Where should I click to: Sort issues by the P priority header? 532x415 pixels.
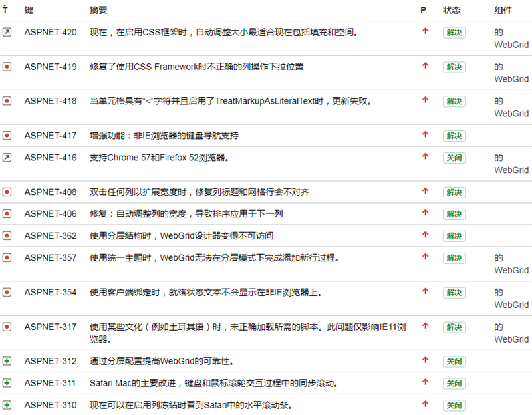tap(423, 11)
